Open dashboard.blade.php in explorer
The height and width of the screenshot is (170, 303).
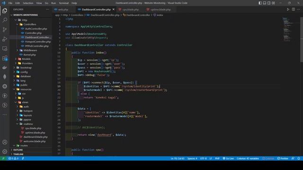click(x=36, y=137)
